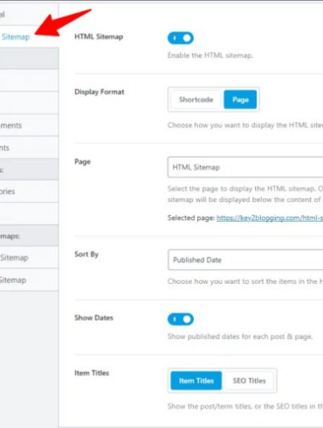Open the HTML Sitemap page dropdown
The width and height of the screenshot is (323, 428).
pos(245,167)
